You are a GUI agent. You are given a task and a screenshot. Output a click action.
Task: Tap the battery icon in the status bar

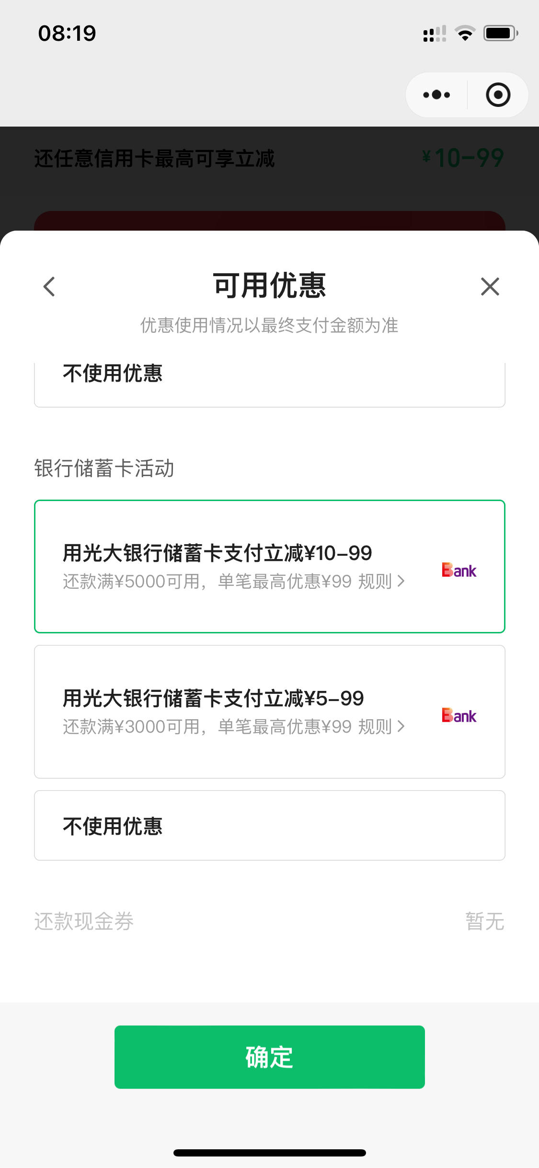tap(500, 33)
